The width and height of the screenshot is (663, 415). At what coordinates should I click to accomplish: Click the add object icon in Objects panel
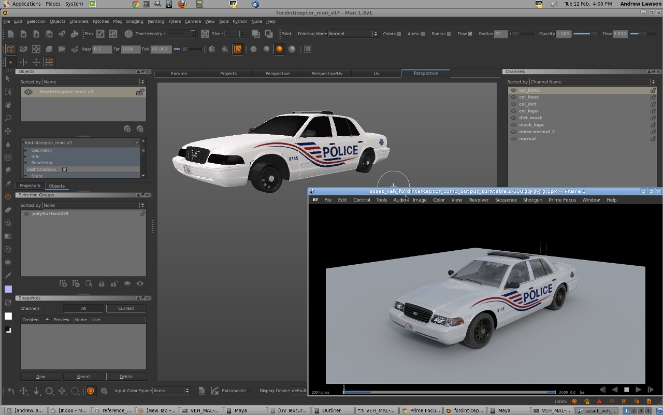click(127, 128)
